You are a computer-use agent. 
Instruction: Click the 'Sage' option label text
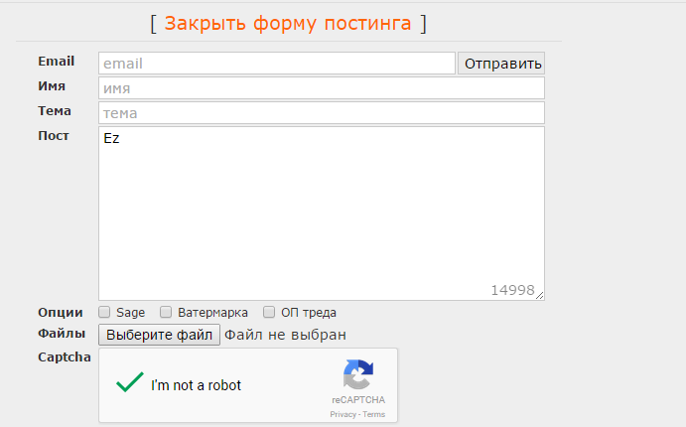(130, 313)
